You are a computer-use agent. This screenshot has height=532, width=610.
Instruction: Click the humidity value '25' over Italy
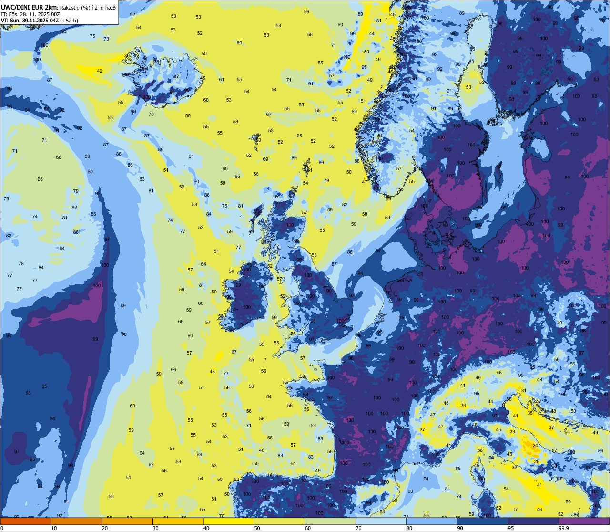point(537,461)
